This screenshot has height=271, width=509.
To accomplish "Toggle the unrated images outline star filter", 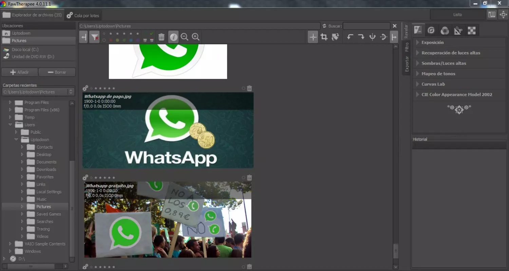I will tap(104, 34).
